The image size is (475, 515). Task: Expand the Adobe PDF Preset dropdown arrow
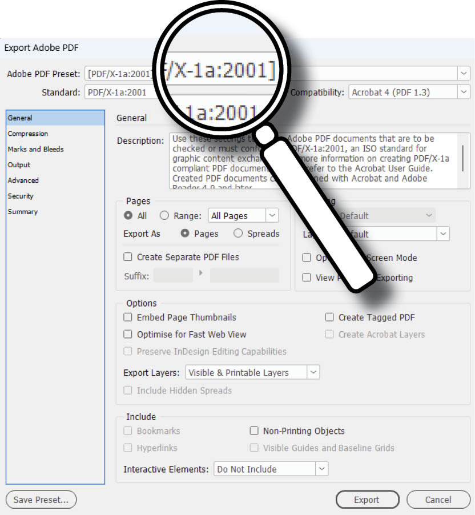point(464,73)
